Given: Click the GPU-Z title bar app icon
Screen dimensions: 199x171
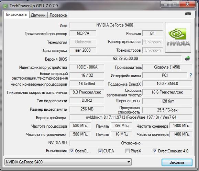Looking at the screenshot, I should [5, 6].
